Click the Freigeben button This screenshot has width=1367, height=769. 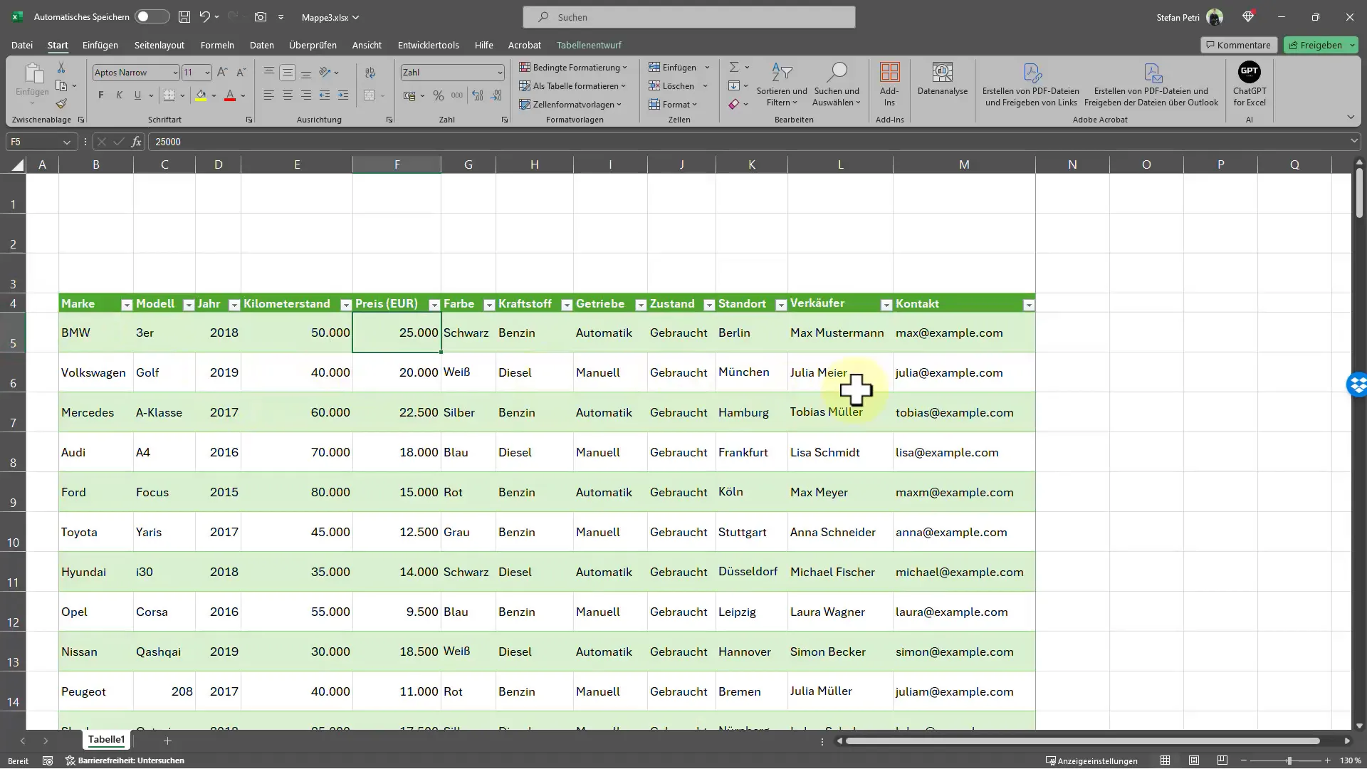[1320, 44]
